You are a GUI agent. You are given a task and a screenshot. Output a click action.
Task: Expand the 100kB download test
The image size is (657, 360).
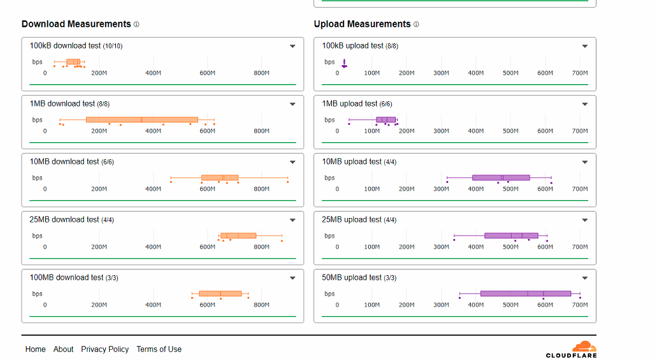292,46
